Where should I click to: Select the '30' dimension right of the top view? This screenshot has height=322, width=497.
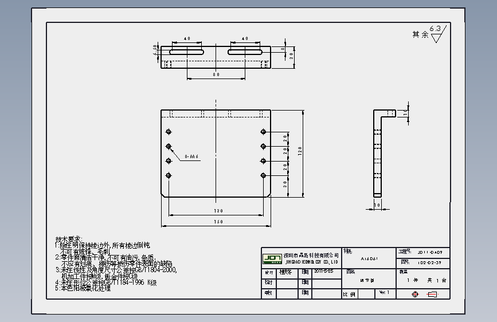pos(291,56)
